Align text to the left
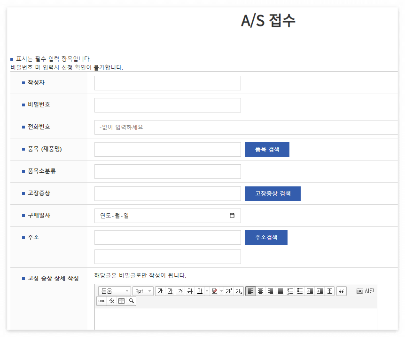Viewport: 405px width, 337px height. click(x=250, y=291)
